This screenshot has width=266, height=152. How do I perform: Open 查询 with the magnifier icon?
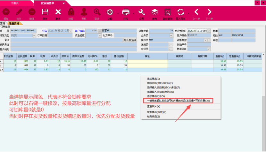pyautogui.click(x=97, y=12)
